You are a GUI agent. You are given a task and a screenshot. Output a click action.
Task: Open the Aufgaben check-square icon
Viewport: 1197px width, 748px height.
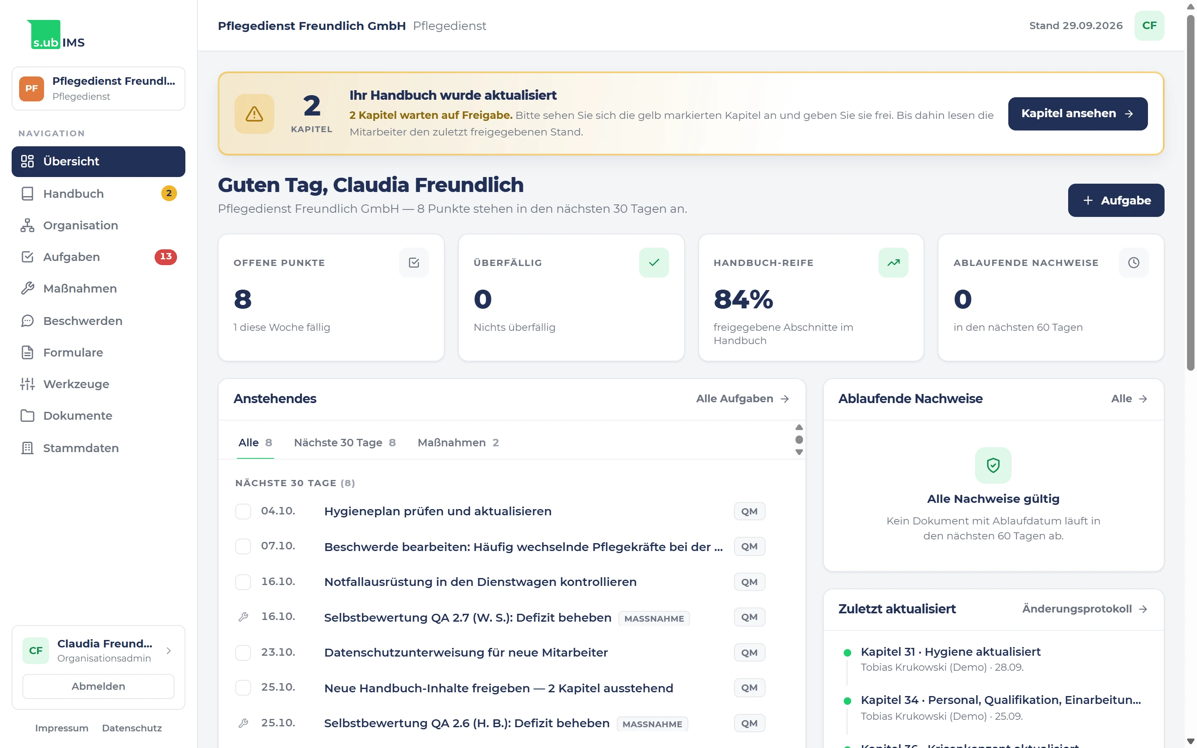[27, 257]
